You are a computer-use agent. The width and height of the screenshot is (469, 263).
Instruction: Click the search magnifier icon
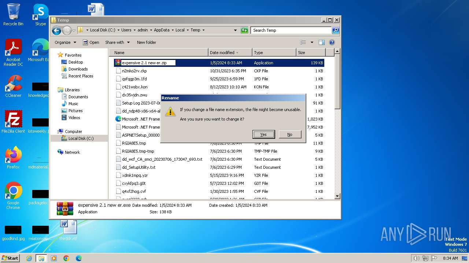pos(336,30)
